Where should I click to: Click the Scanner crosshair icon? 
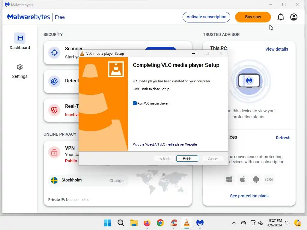coord(54,53)
